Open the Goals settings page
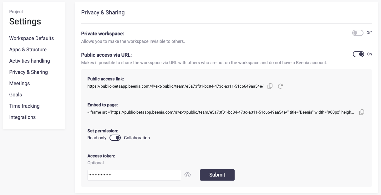The image size is (381, 195). (16, 95)
